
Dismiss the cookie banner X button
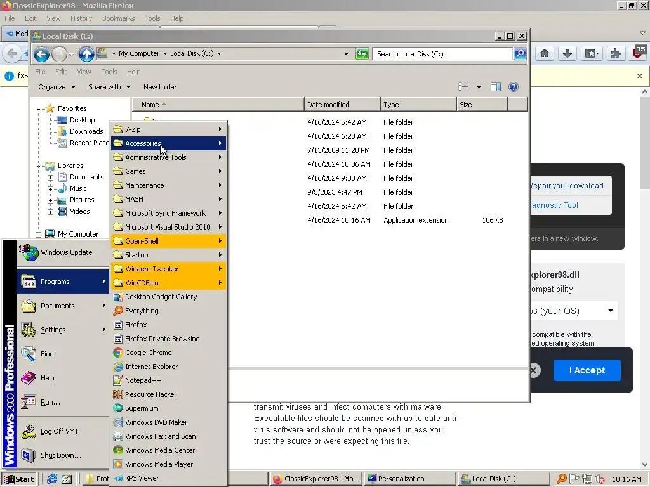click(534, 370)
